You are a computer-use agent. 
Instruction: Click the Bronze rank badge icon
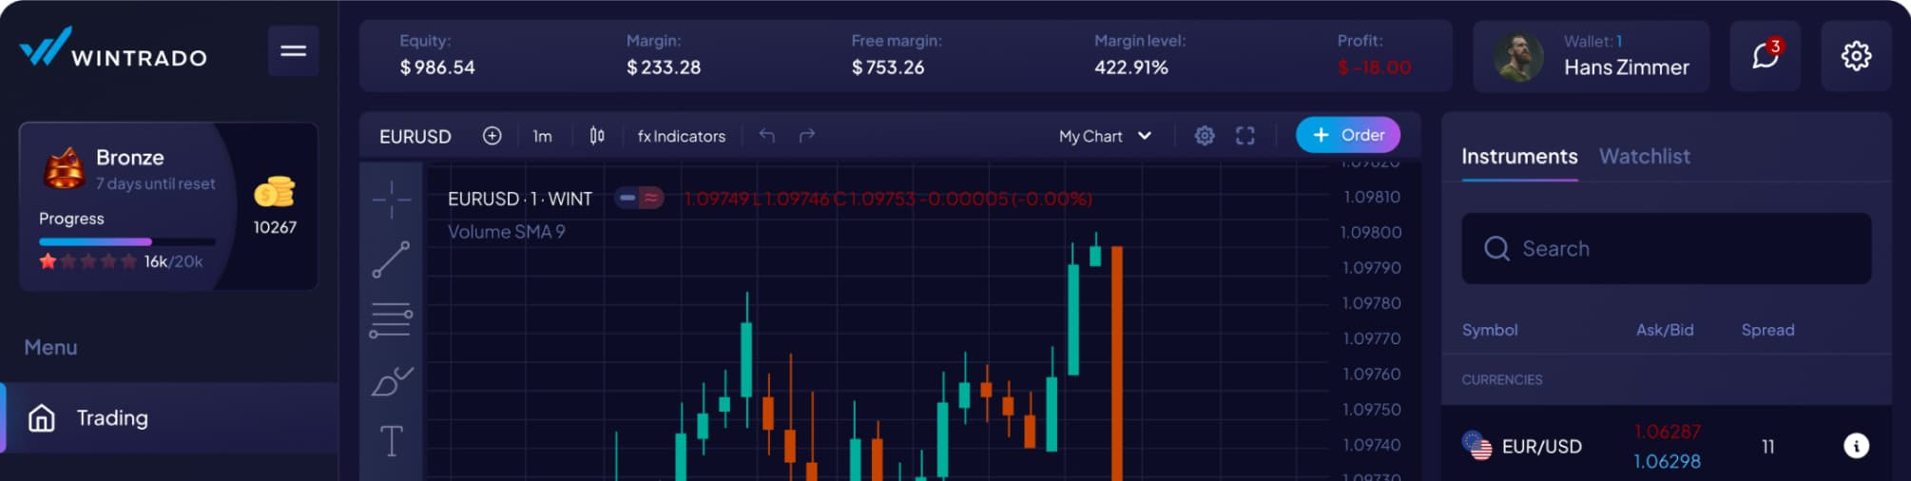[64, 168]
